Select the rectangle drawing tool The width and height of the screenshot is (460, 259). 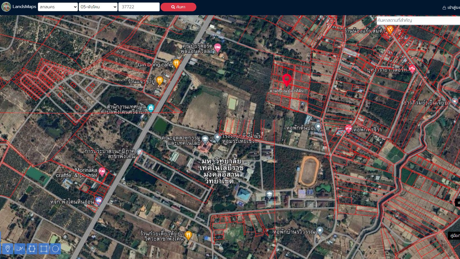click(44, 249)
